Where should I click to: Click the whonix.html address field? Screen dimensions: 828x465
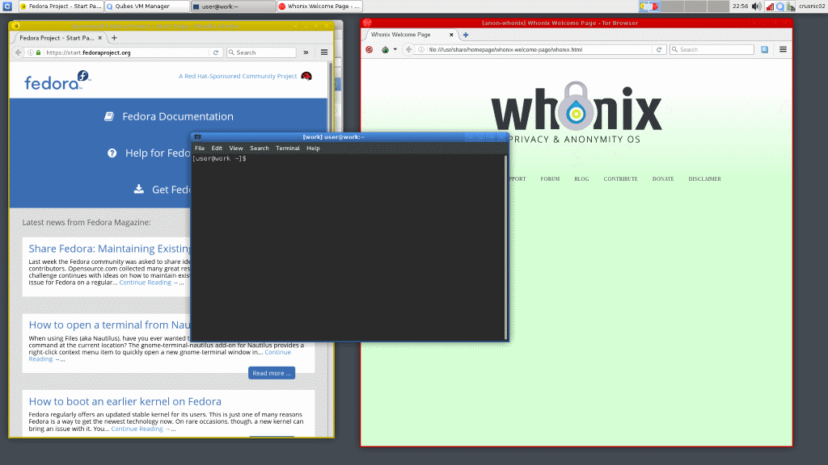point(539,49)
